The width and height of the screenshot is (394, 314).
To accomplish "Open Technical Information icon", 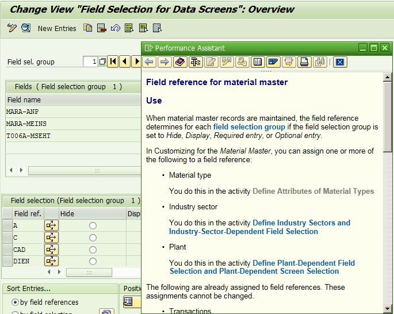I will (196, 62).
